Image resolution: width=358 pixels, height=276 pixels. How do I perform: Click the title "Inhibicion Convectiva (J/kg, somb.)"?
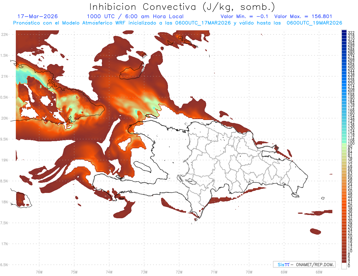(x=182, y=7)
